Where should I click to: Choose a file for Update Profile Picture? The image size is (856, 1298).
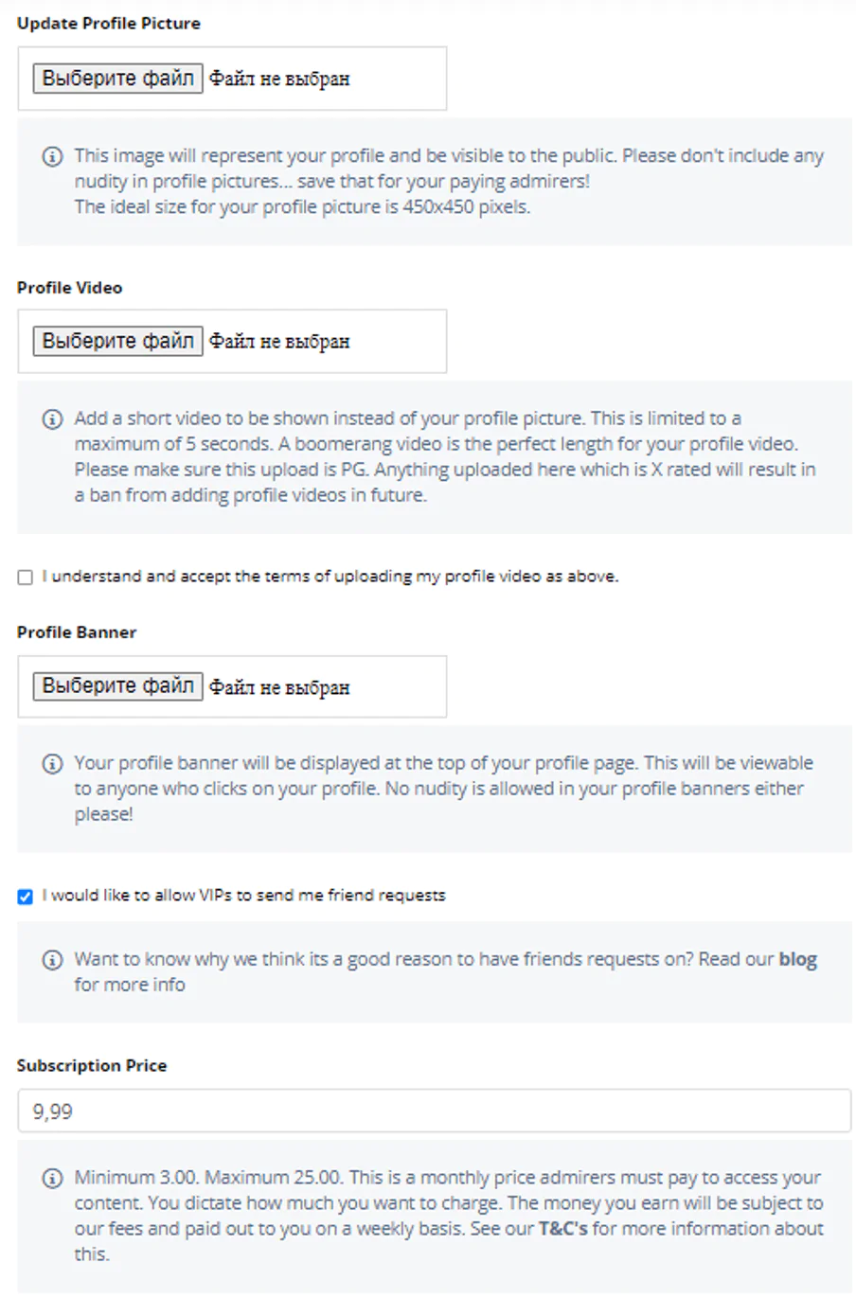click(118, 78)
